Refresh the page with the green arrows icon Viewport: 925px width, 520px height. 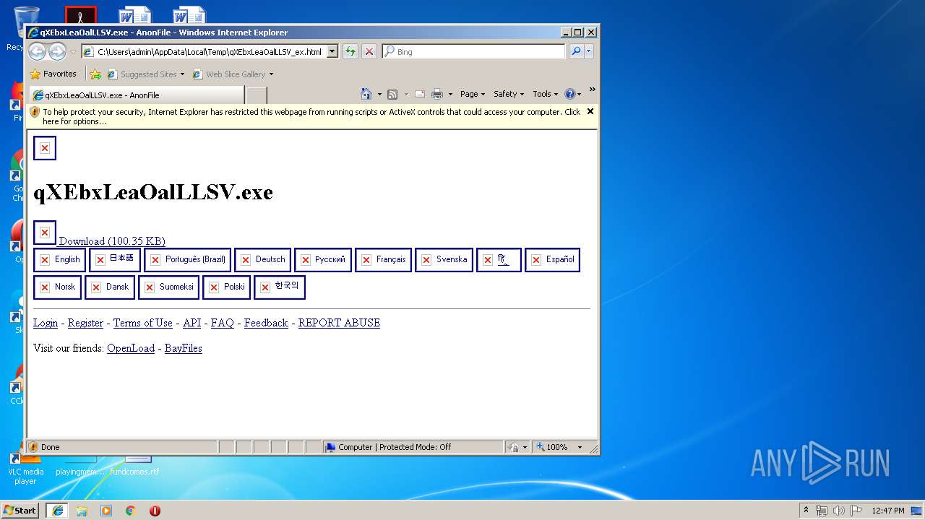tap(350, 51)
